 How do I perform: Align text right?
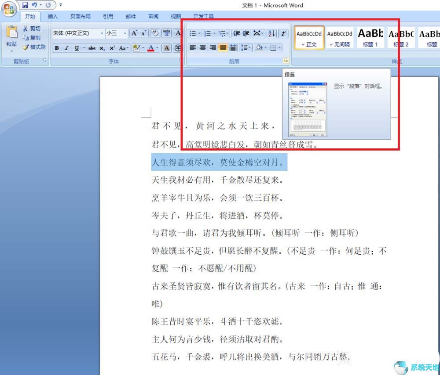point(213,47)
